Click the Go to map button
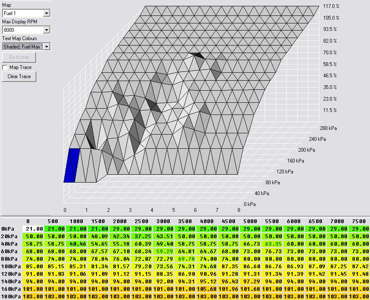Screen dimensions: 370x300 pyautogui.click(x=18, y=57)
